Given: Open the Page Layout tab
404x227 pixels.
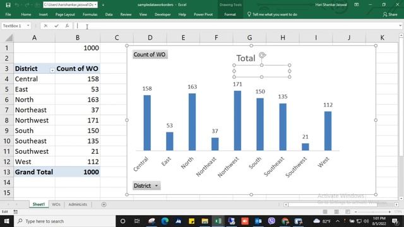Looking at the screenshot, I should coord(65,15).
